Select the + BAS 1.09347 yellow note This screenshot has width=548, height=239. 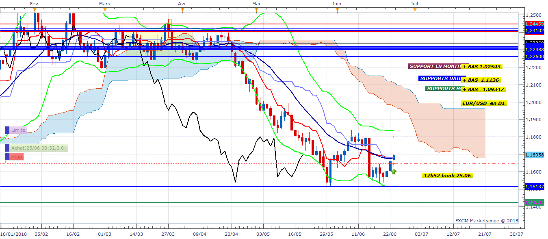coord(481,89)
